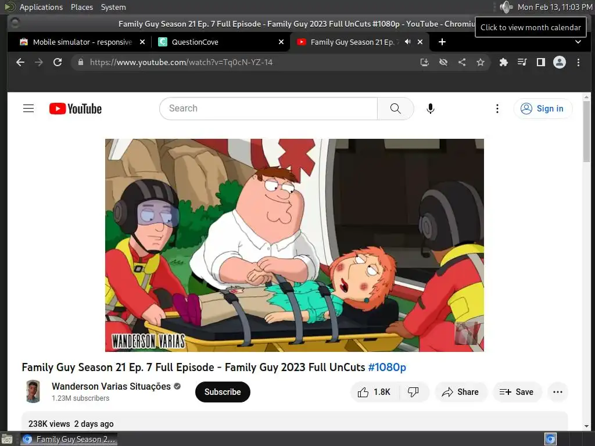Click the channel avatar photo
This screenshot has width=595, height=446.
(x=33, y=391)
